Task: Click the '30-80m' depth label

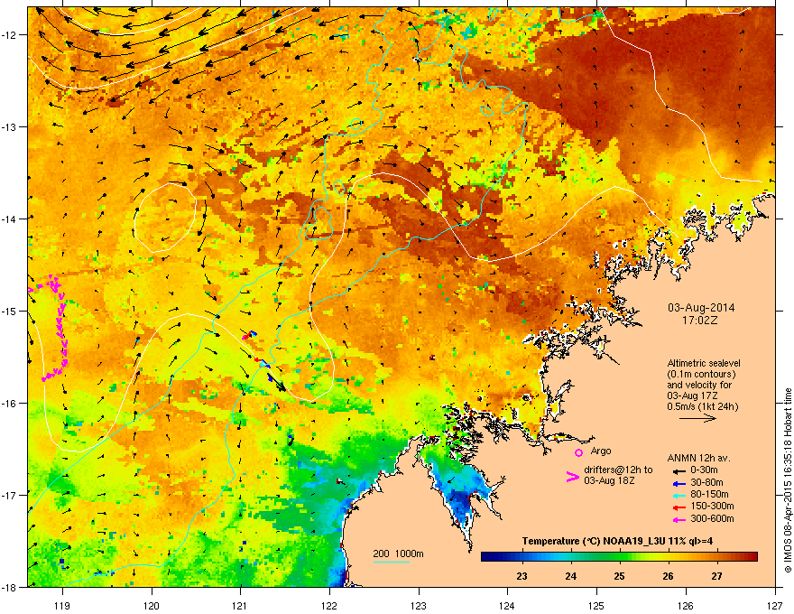Action: tap(706, 483)
